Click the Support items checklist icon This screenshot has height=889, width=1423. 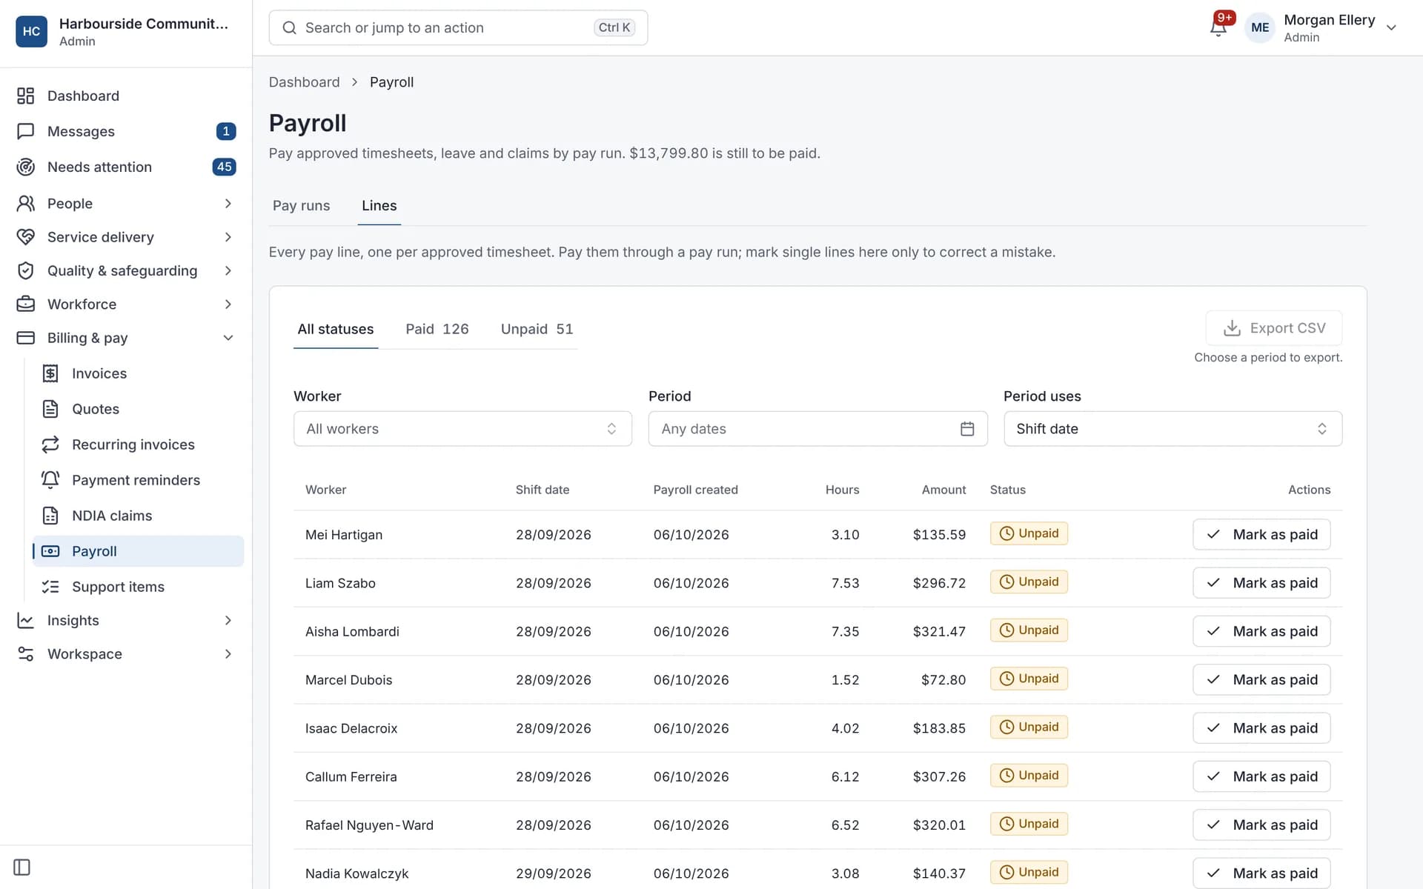[x=50, y=587]
